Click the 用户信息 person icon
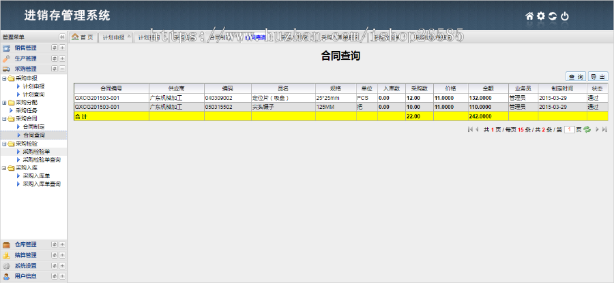Screen dimensions: 614x283 coord(6,276)
